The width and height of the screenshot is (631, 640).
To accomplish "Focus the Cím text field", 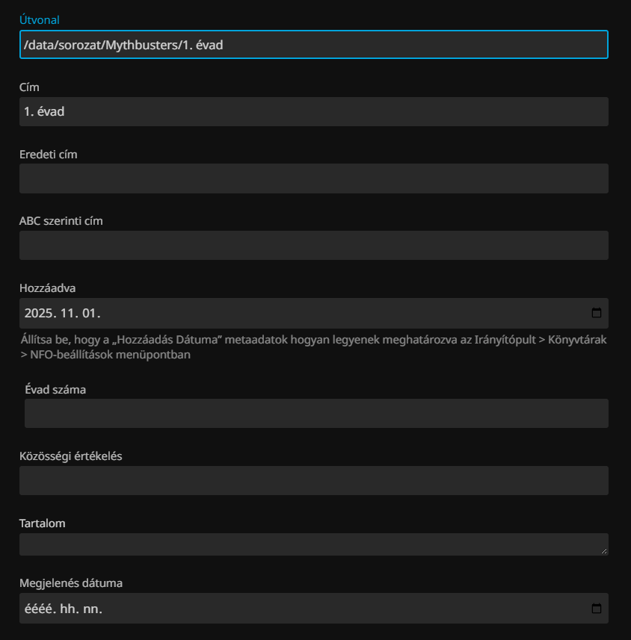I will 313,111.
